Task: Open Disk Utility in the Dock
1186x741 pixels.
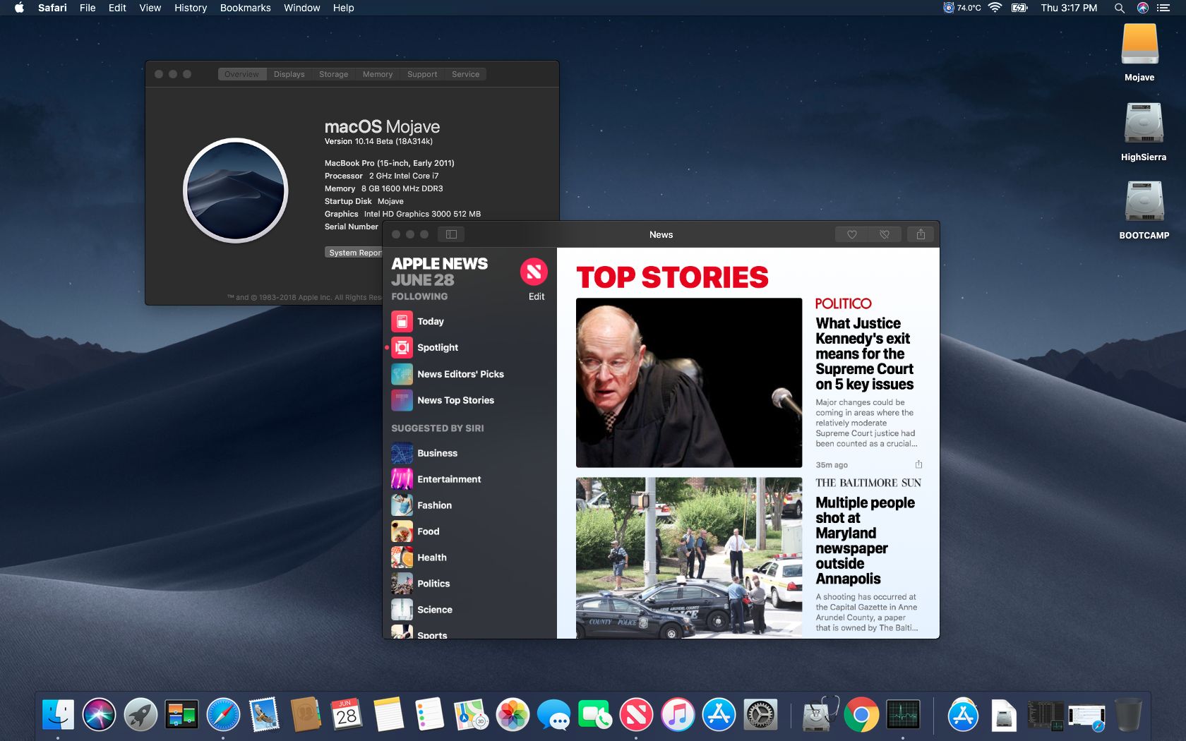Action: [x=819, y=715]
